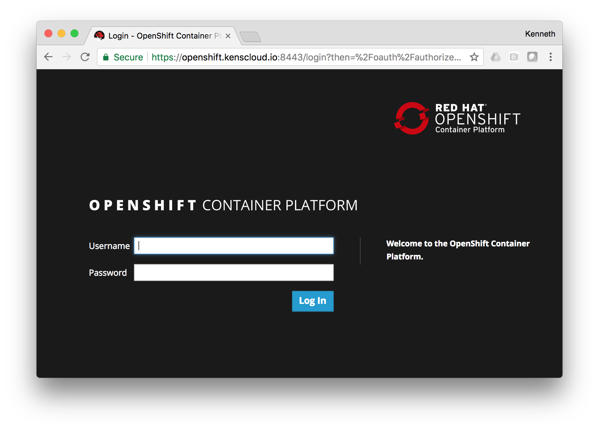Viewport: 599px width, 430px height.
Task: Click the OPENSHIFT CONTAINER PLATFORM heading
Action: pyautogui.click(x=223, y=205)
